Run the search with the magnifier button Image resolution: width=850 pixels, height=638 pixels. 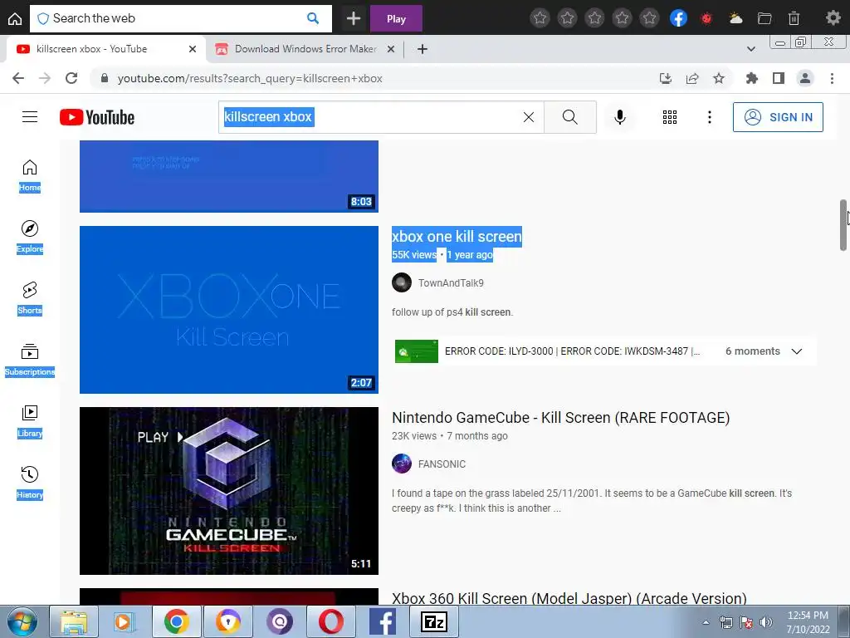click(569, 117)
